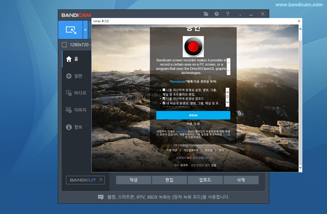Viewport: 327px width, 214px height.
Task: Click the 1280x720 resolution text
Action: click(x=79, y=45)
